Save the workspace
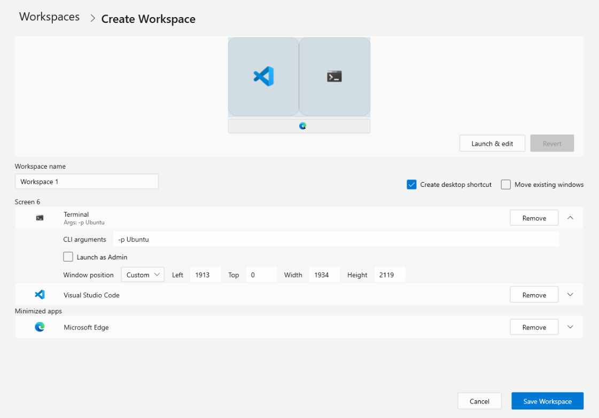Image resolution: width=599 pixels, height=418 pixels. click(x=547, y=401)
